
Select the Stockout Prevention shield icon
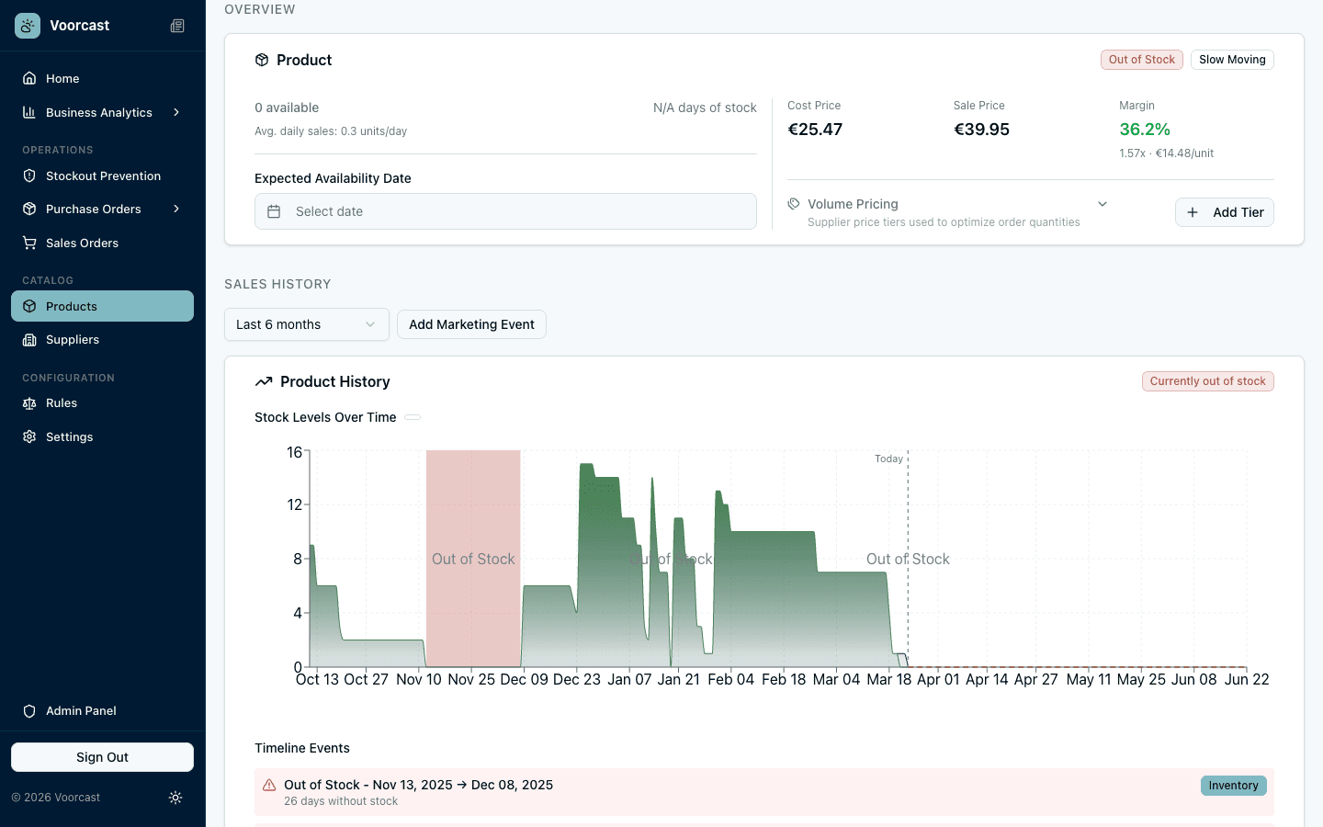(x=28, y=176)
